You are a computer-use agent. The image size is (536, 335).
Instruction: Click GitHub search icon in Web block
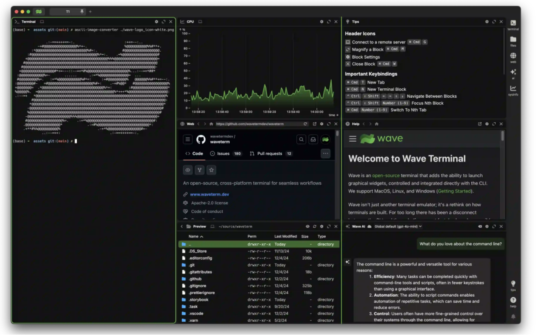[301, 140]
